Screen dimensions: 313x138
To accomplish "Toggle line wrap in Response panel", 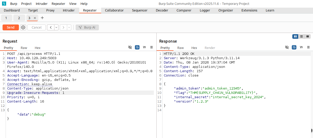I will [x=294, y=47].
